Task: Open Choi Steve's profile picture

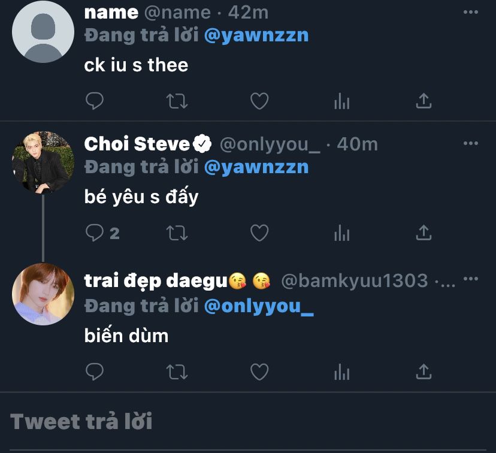Action: click(x=43, y=162)
